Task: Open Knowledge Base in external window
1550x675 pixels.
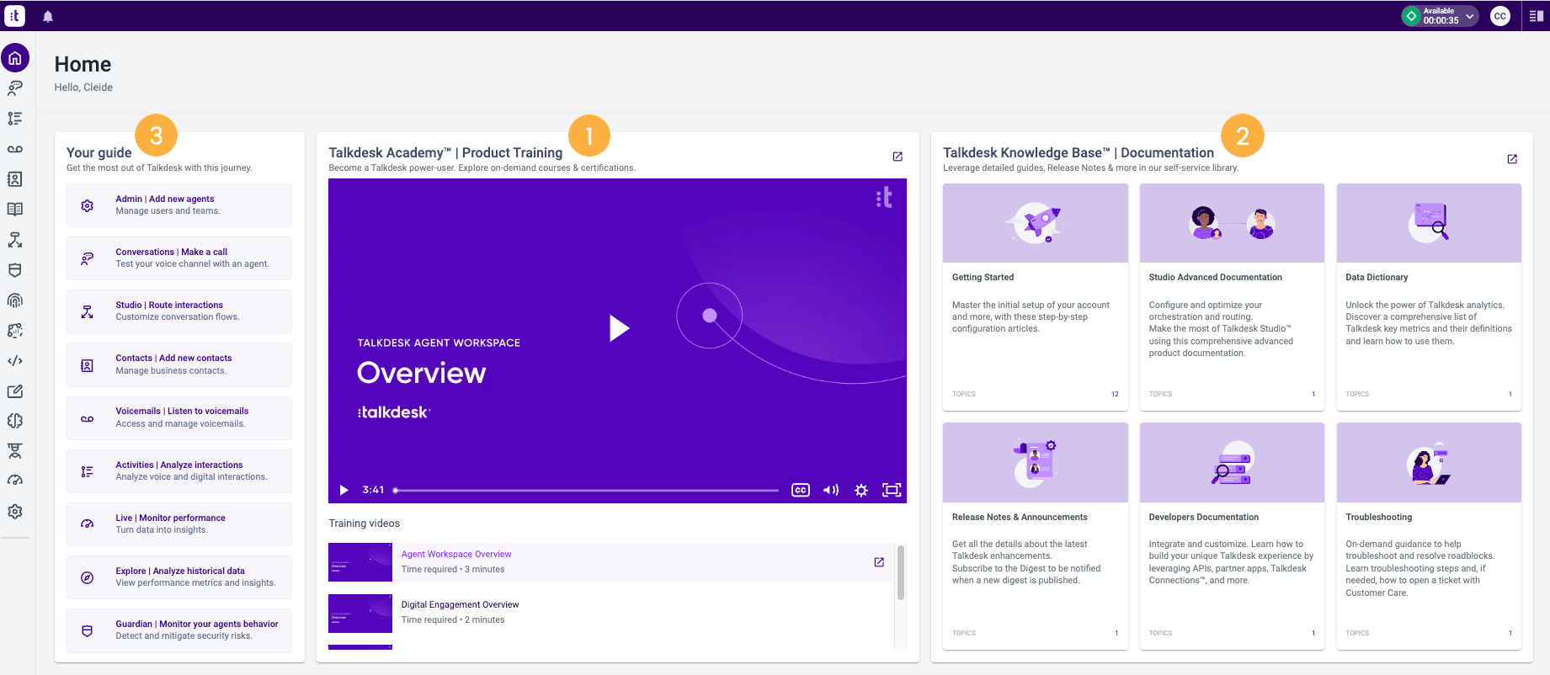Action: tap(1512, 159)
